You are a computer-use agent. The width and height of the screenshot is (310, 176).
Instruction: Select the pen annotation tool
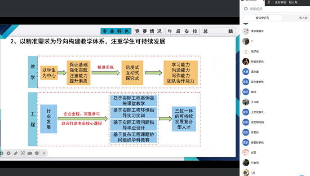(16, 153)
